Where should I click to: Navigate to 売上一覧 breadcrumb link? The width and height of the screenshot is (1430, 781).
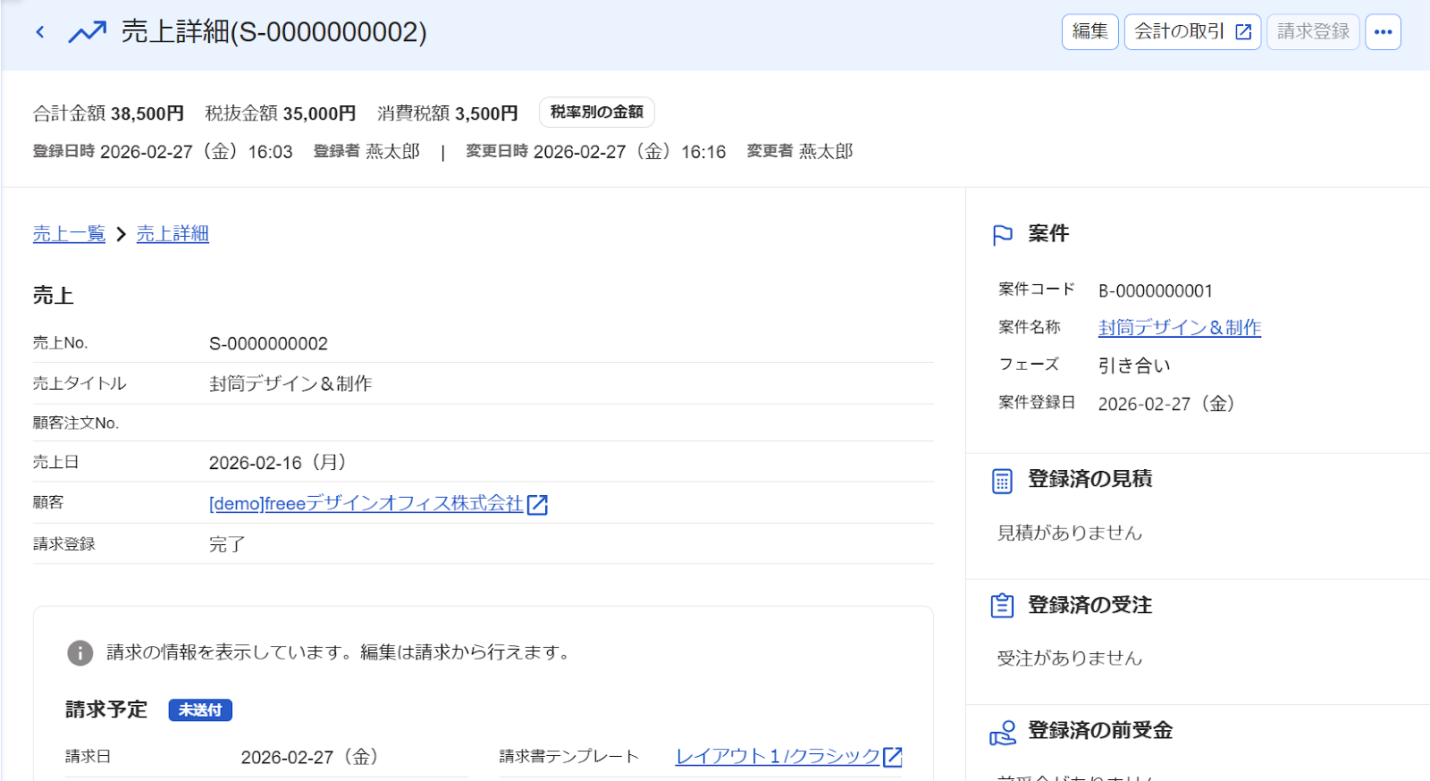coord(69,234)
